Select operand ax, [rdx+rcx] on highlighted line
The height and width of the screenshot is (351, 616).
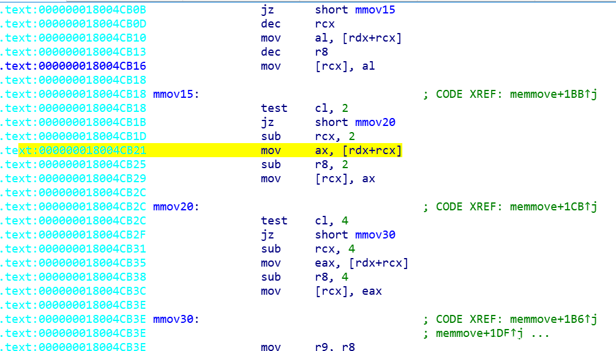pyautogui.click(x=358, y=150)
